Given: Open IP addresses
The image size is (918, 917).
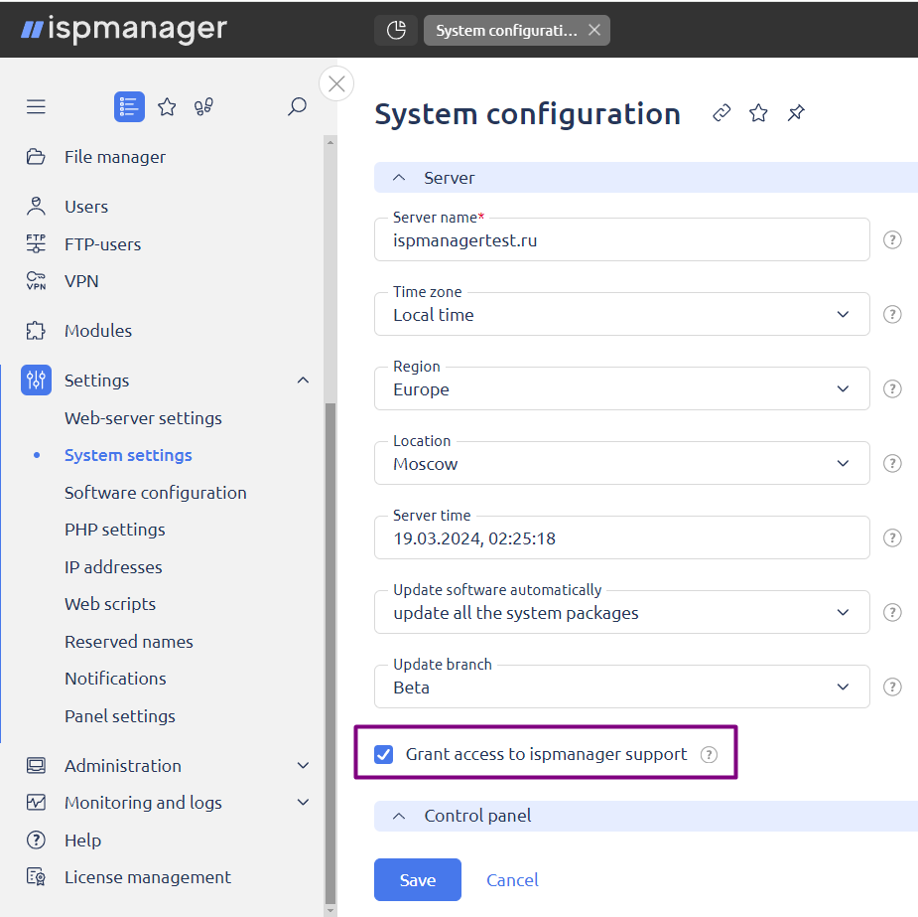Looking at the screenshot, I should pos(113,567).
